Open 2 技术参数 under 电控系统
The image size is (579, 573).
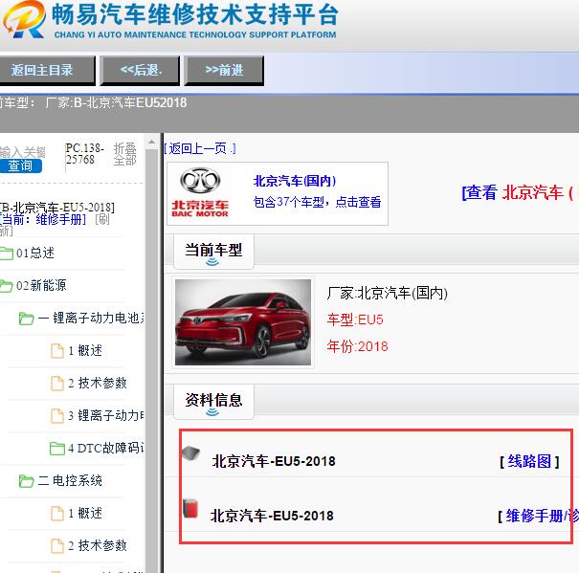tap(97, 545)
